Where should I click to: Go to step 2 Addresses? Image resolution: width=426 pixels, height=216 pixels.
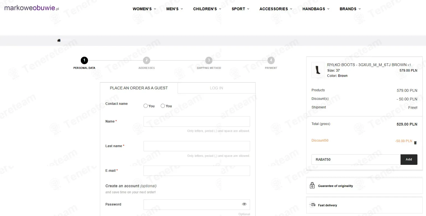point(147,63)
